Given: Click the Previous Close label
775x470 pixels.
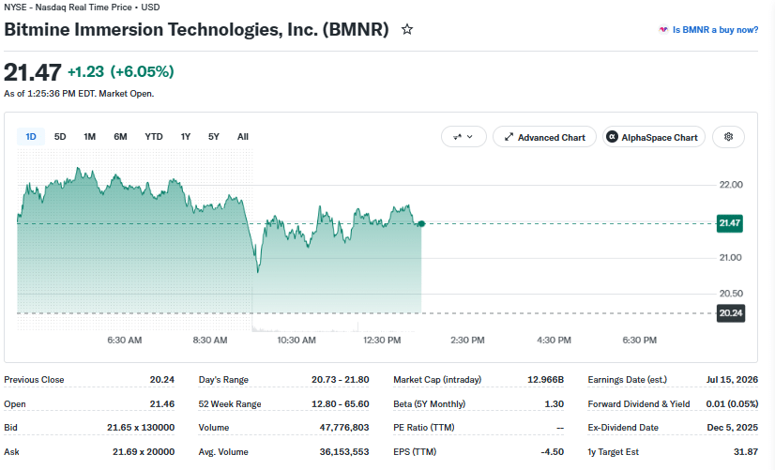Looking at the screenshot, I should tap(34, 380).
